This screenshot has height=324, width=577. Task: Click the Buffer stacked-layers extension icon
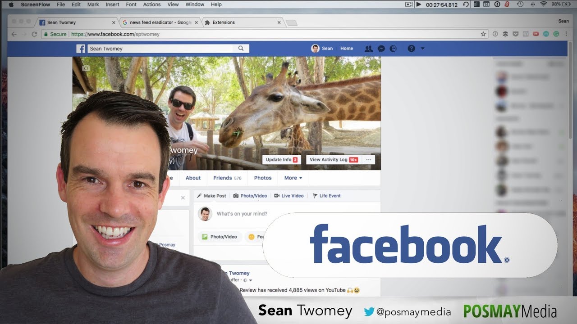pyautogui.click(x=505, y=34)
